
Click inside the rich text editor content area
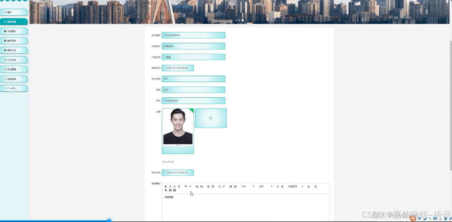click(x=246, y=208)
